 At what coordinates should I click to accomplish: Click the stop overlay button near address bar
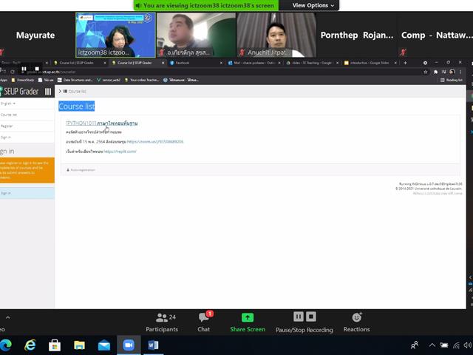(x=37, y=69)
